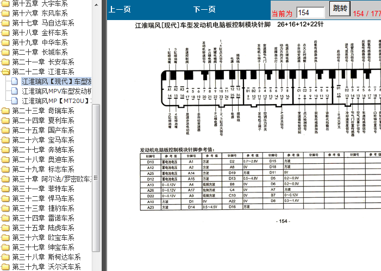381x271 pixels.
Task: Open folder icon for 第二十一章 长安车系
Action: [x=5, y=62]
